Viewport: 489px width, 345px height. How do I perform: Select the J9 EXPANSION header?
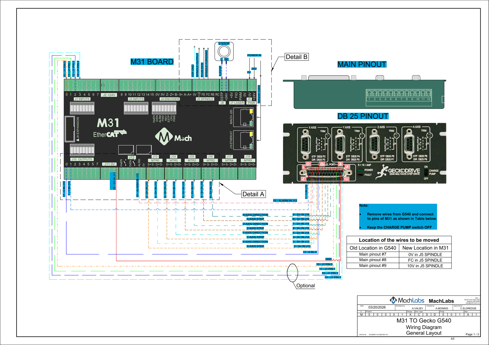(70, 129)
